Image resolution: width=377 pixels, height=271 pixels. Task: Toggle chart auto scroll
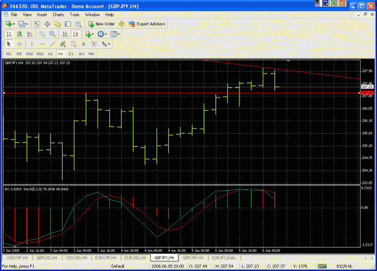coord(65,34)
